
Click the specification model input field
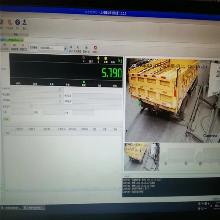[66, 107]
